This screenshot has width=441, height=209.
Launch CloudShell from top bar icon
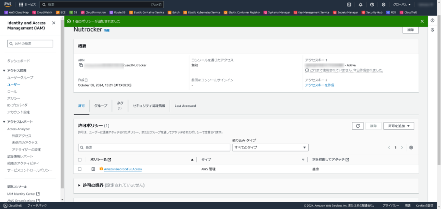349,4
